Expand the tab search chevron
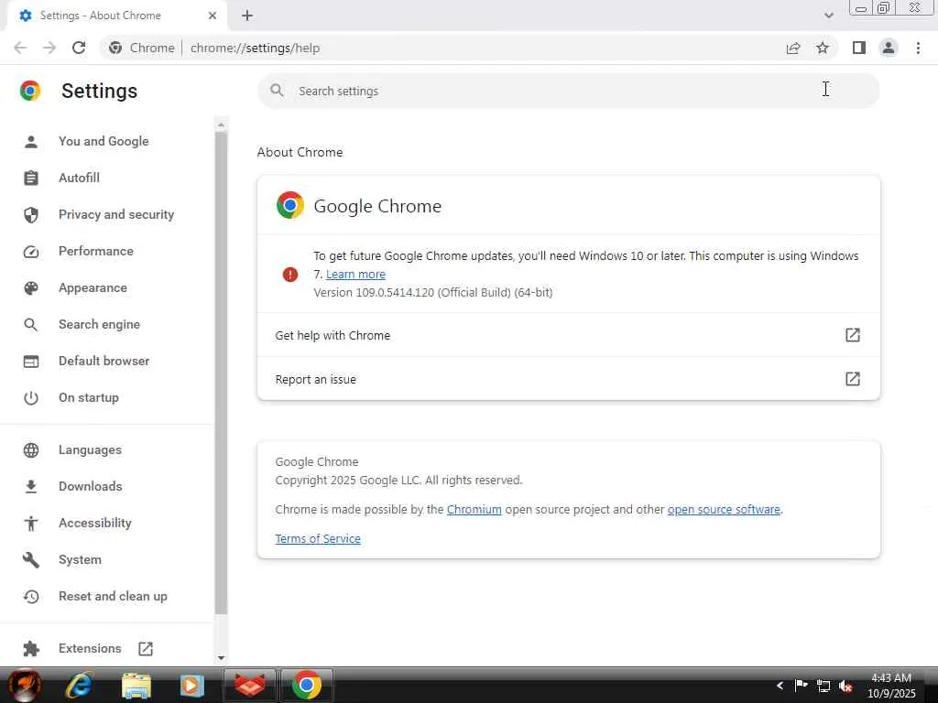The height and width of the screenshot is (703, 938). (828, 16)
